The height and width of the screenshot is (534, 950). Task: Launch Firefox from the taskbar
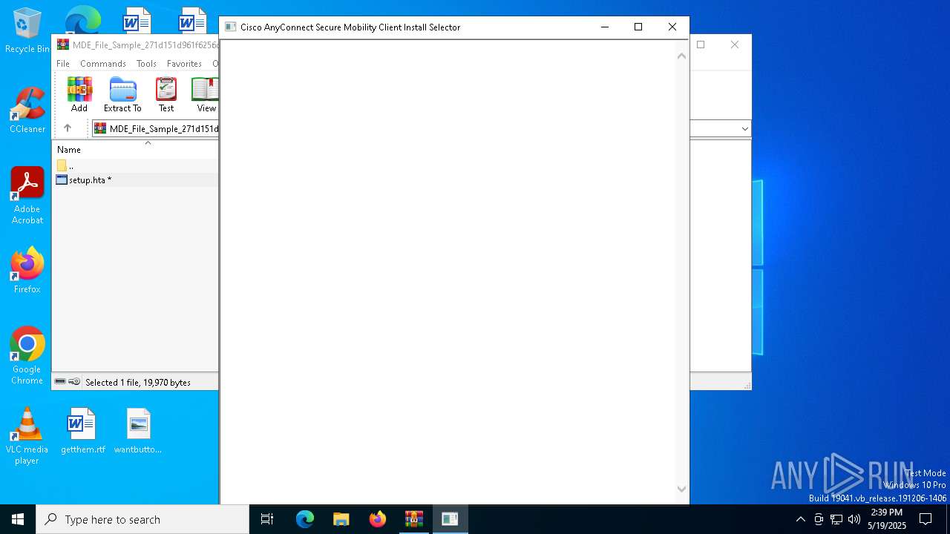click(378, 519)
